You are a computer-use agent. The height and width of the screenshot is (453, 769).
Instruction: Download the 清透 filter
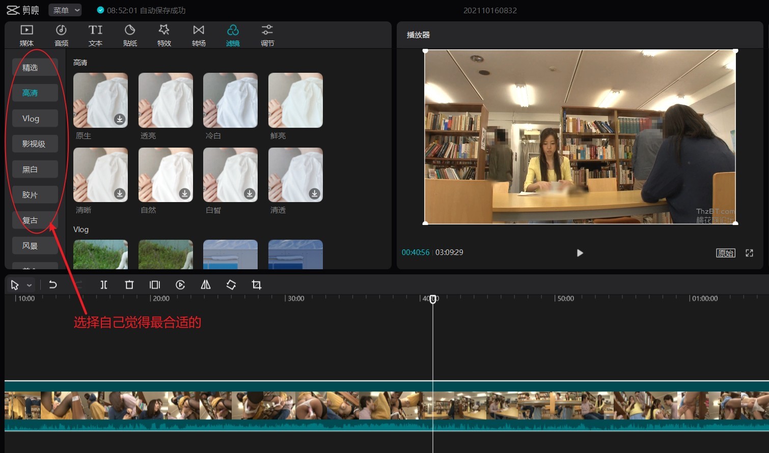315,193
